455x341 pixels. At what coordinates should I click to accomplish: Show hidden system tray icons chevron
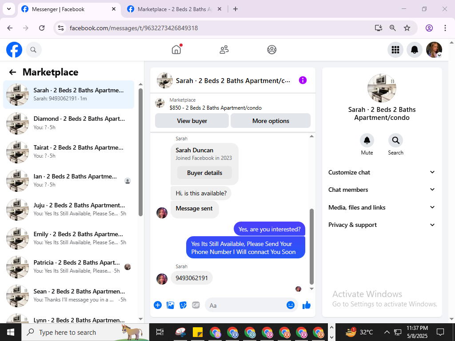(x=387, y=332)
